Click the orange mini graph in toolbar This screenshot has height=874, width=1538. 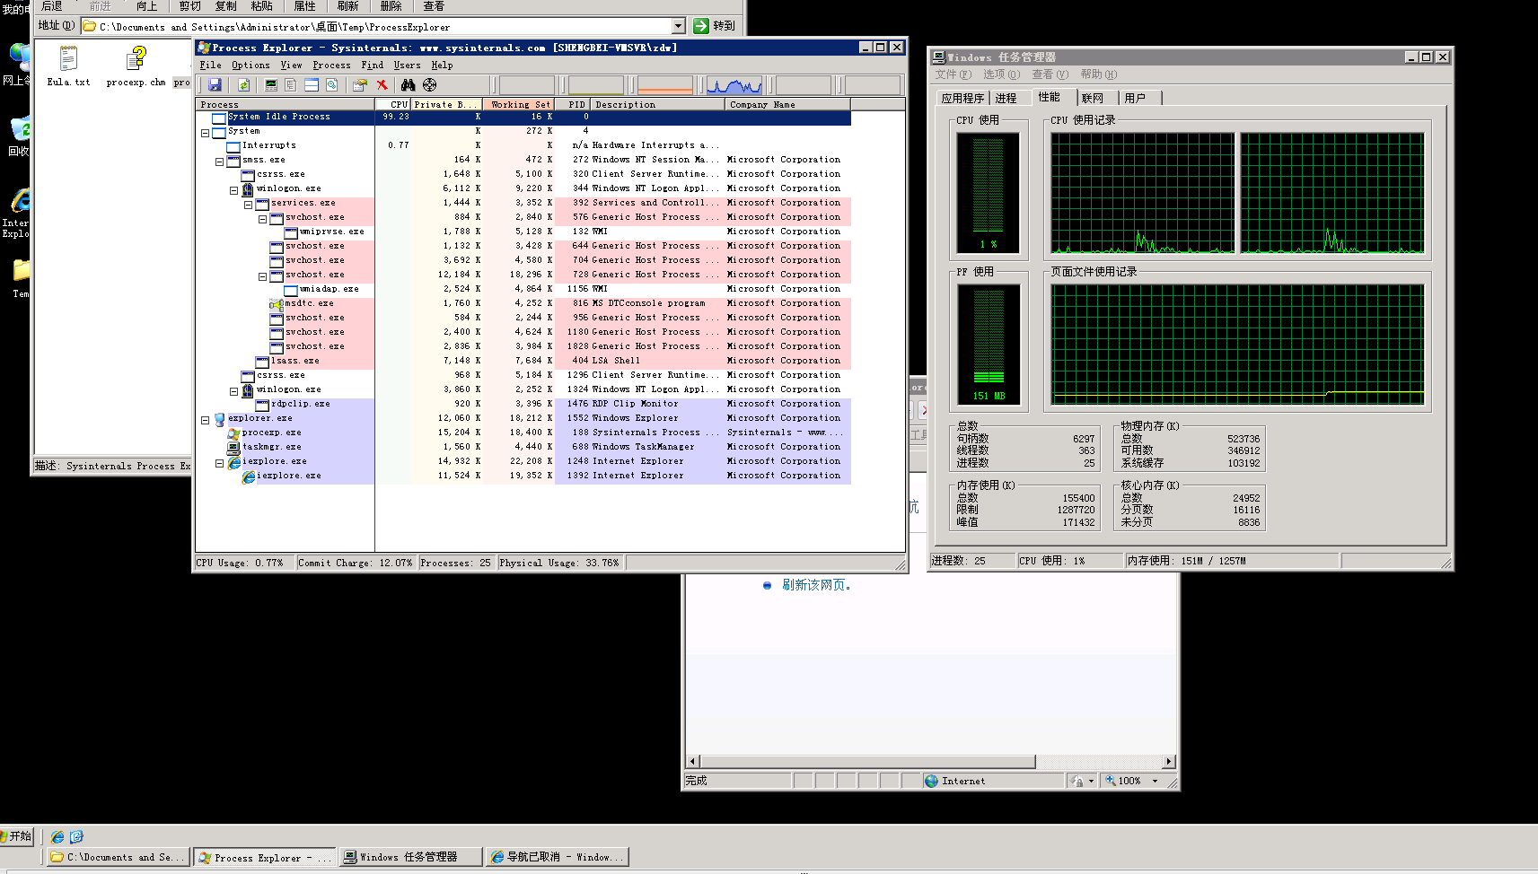[x=665, y=85]
